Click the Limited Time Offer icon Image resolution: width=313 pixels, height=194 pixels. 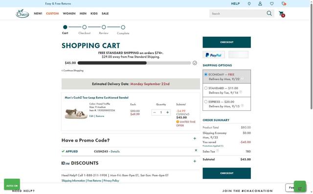click(178, 121)
